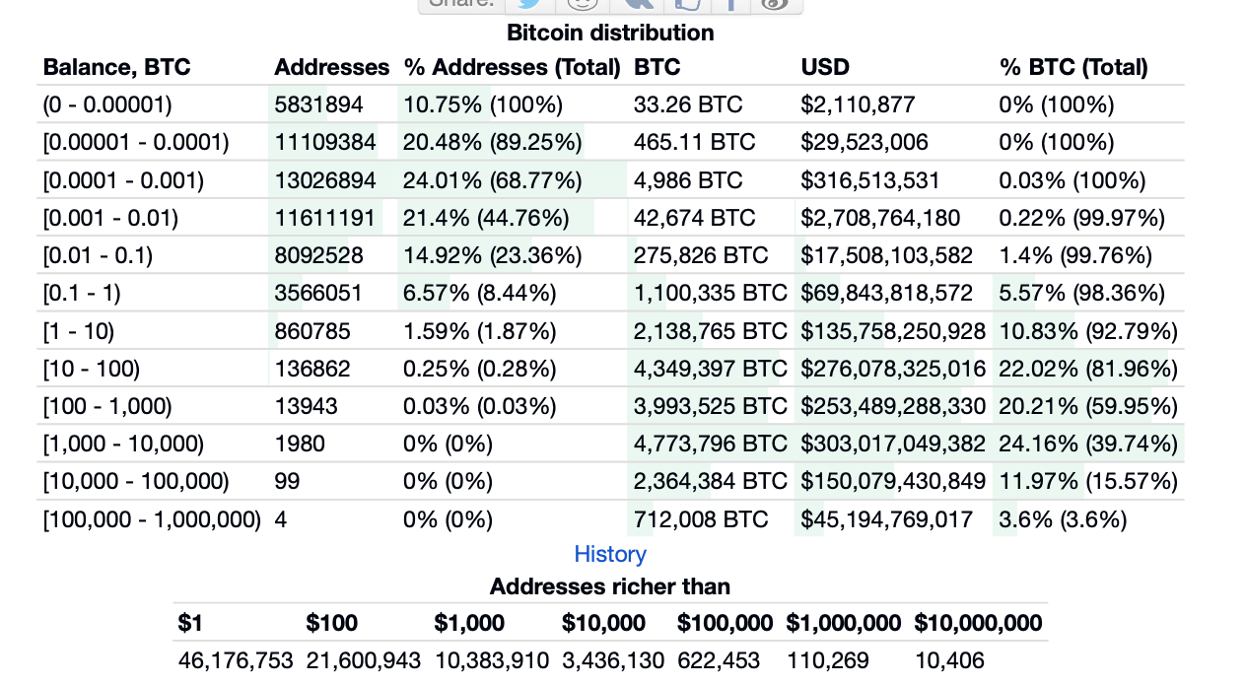Click the "Addresses" column header
The image size is (1245, 685).
[332, 67]
